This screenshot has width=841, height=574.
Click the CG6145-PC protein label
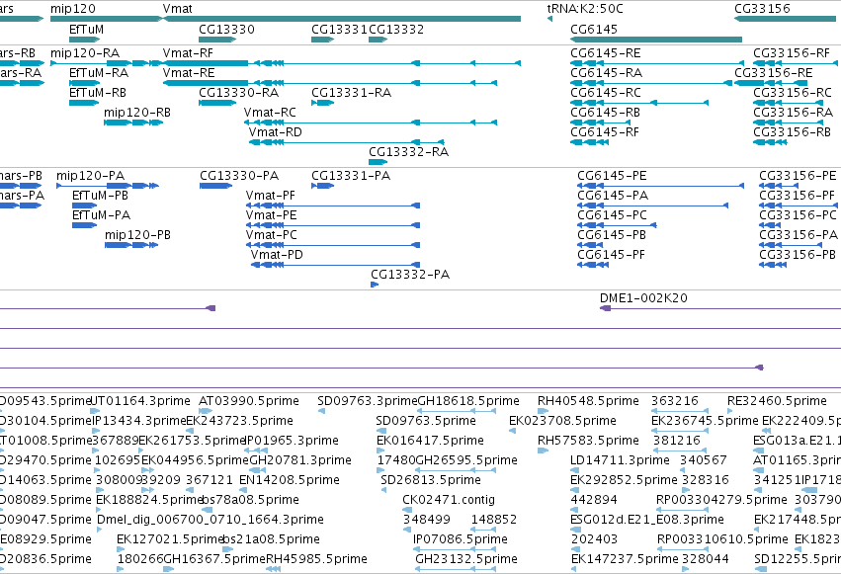coord(613,215)
